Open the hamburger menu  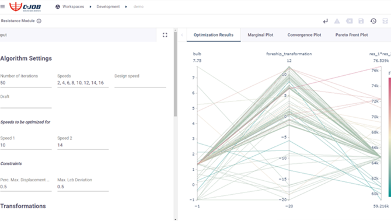[2, 6]
